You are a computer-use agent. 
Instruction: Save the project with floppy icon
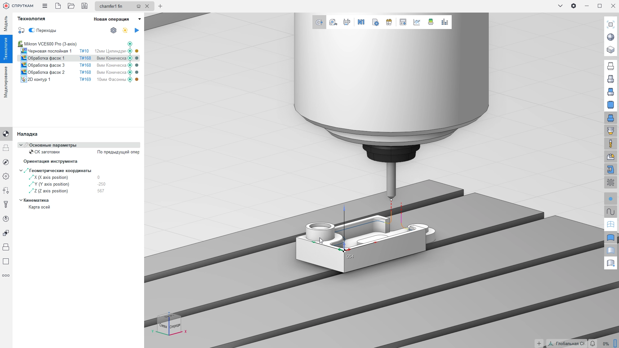tap(84, 6)
